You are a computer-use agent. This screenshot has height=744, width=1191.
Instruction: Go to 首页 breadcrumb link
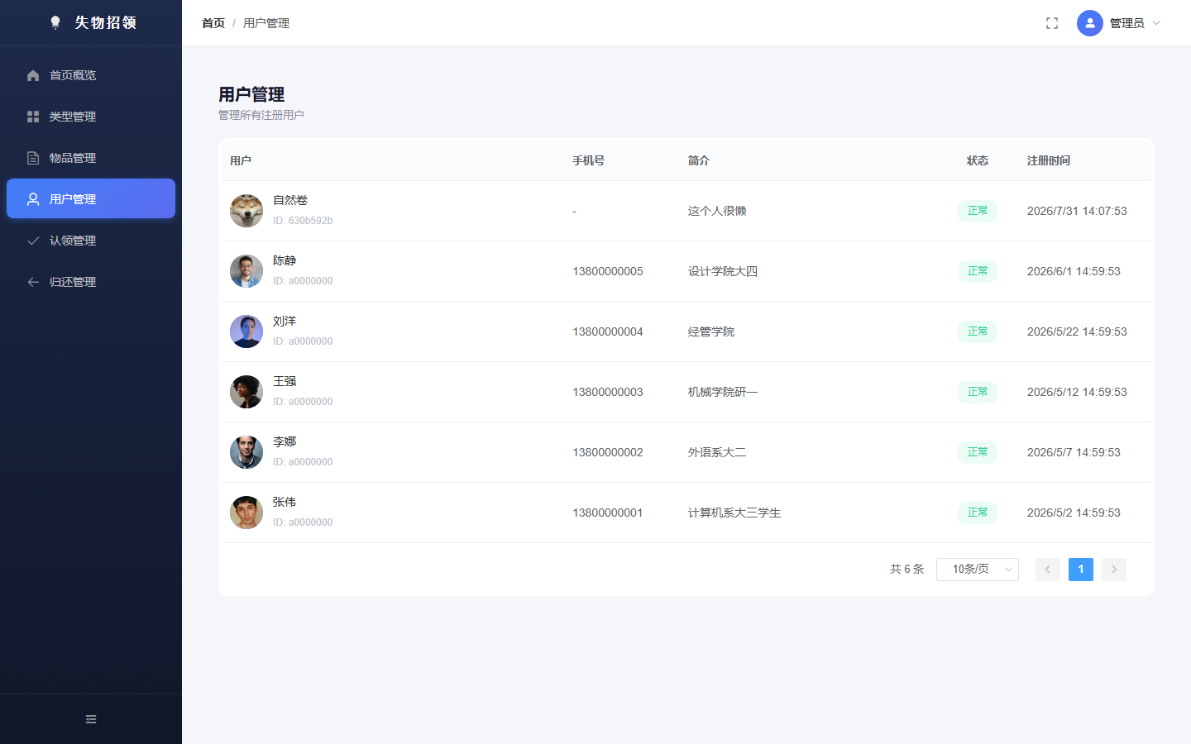[x=213, y=23]
